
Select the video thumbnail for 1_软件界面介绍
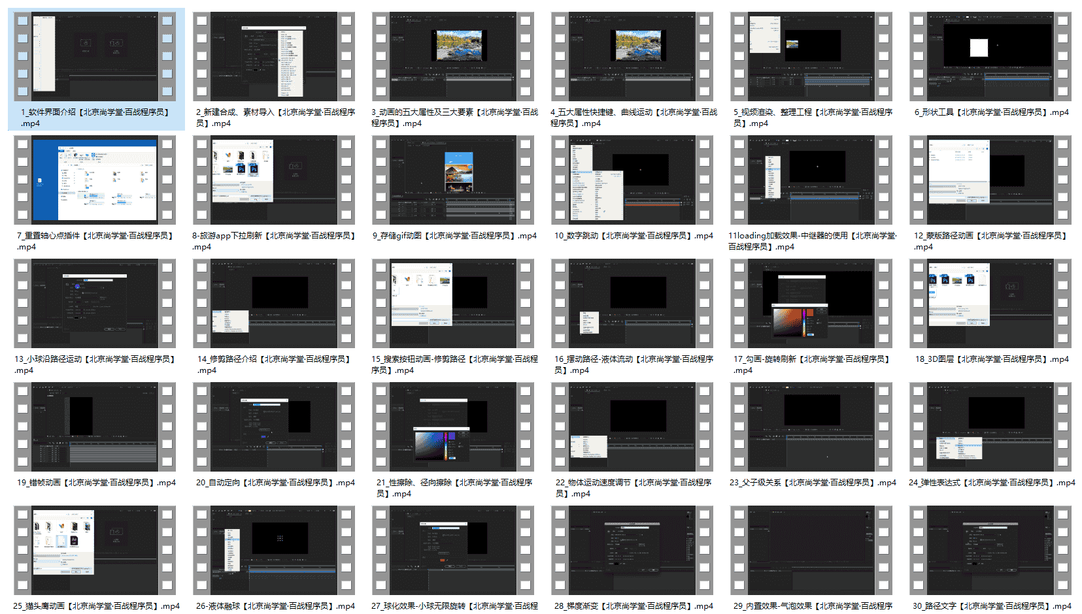click(95, 56)
